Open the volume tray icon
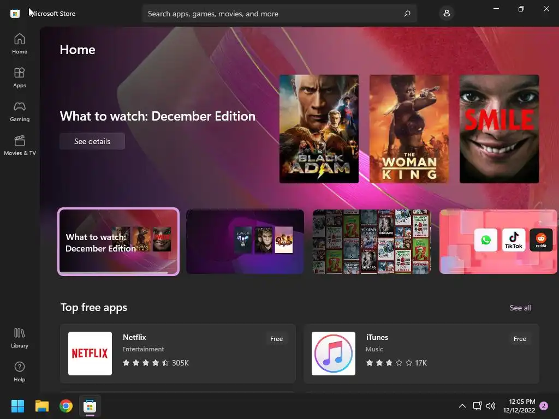559x419 pixels. (491, 406)
